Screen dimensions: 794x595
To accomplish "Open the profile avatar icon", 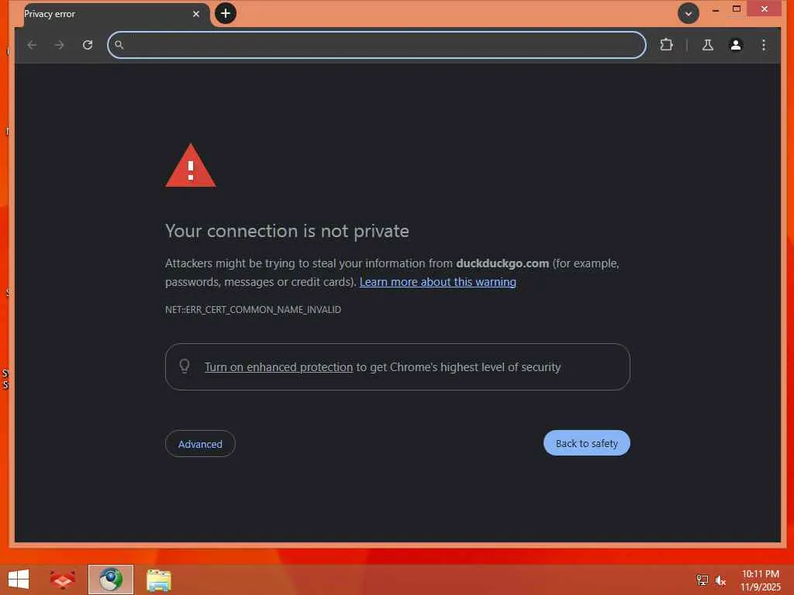I will pos(735,45).
